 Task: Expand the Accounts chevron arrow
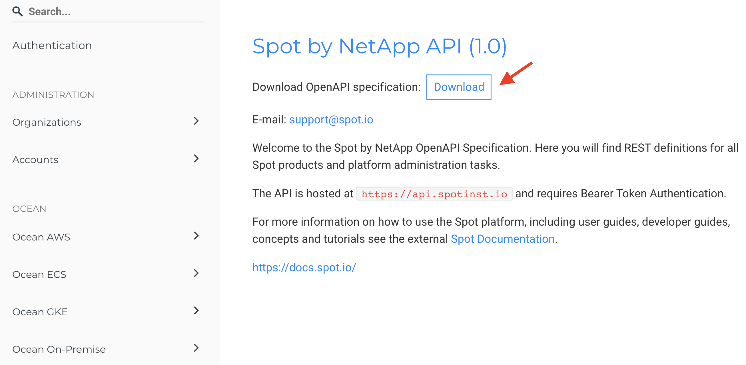196,159
